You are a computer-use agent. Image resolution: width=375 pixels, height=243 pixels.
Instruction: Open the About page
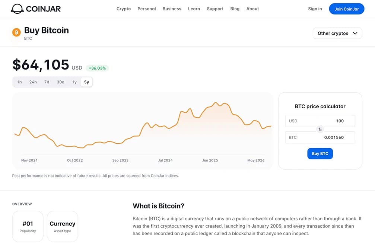click(x=252, y=9)
